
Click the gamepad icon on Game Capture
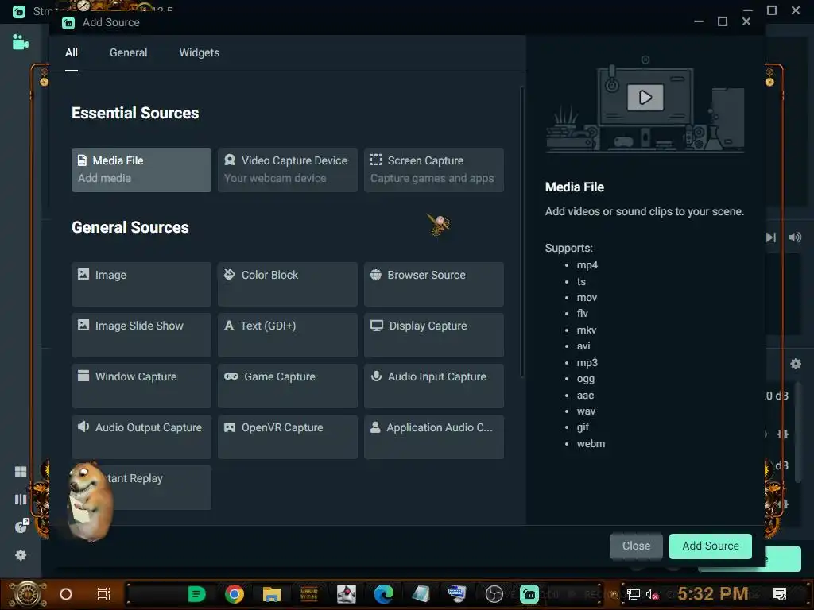(x=231, y=376)
